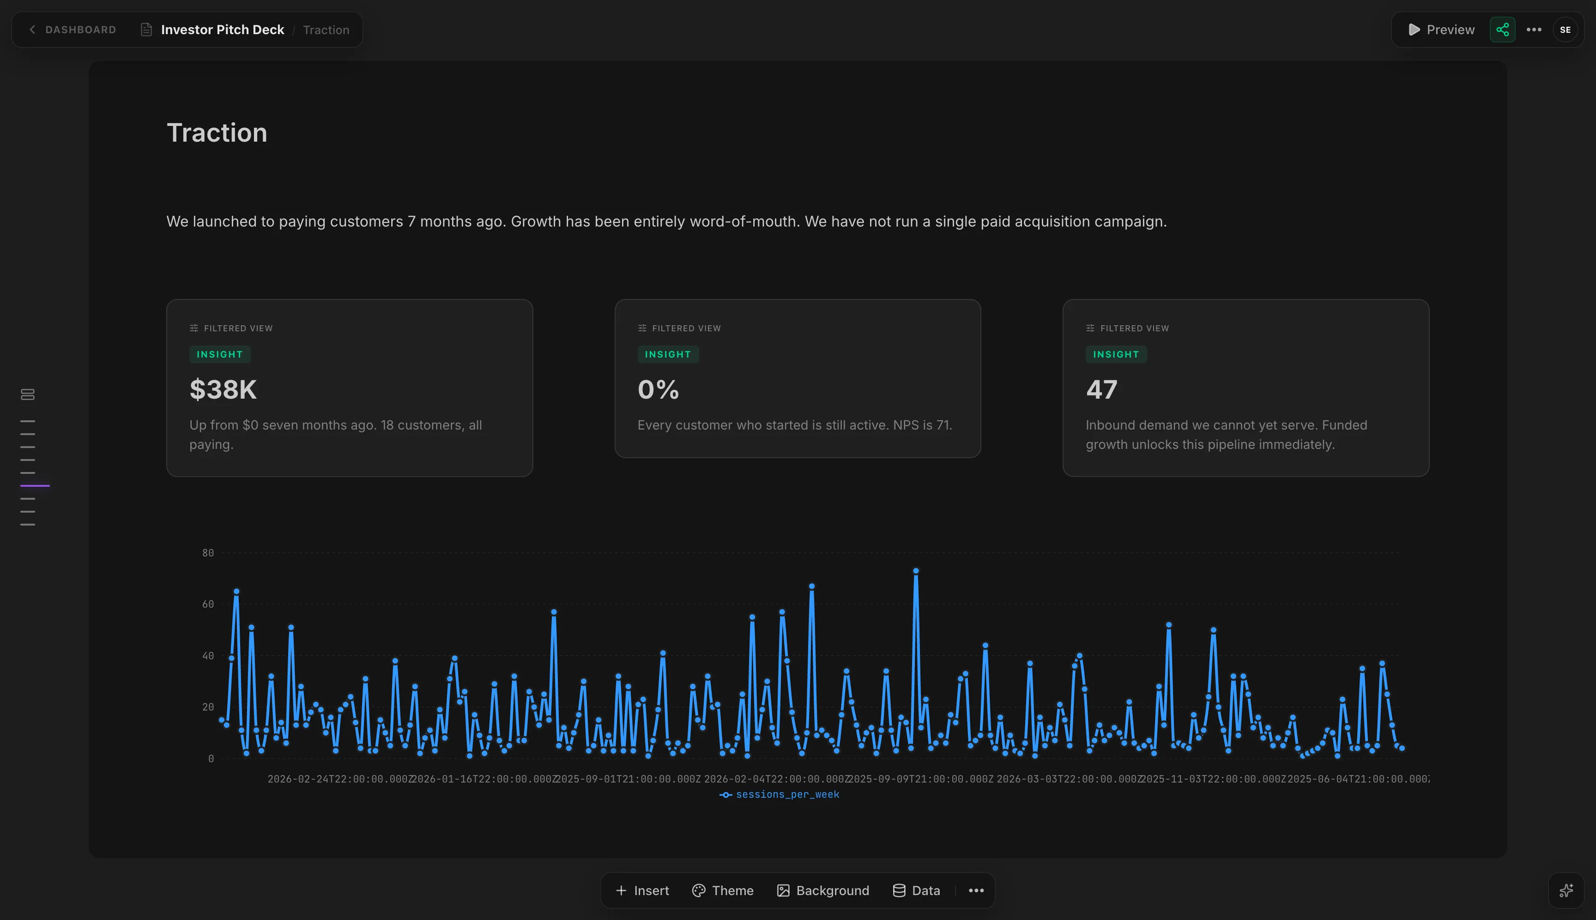Click the filter icon on $38K card
This screenshot has width=1596, height=920.
[194, 328]
